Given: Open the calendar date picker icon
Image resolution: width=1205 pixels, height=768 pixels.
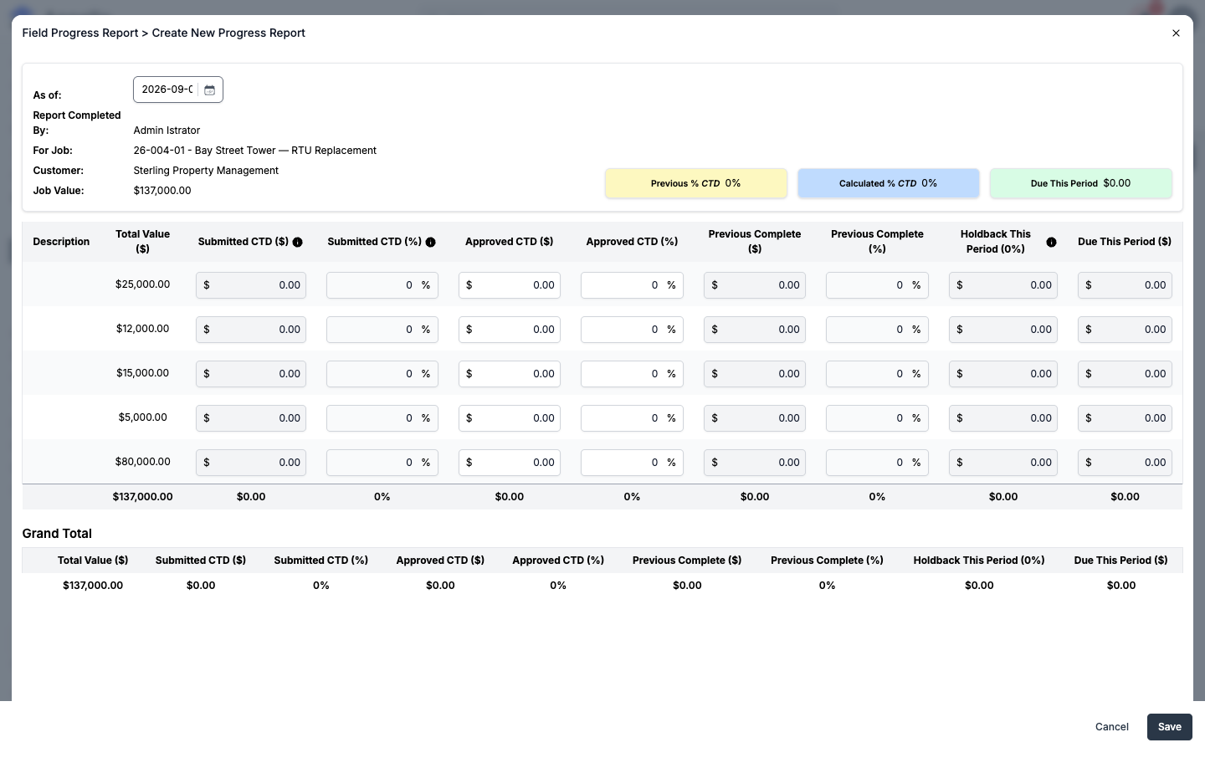Looking at the screenshot, I should 210,90.
